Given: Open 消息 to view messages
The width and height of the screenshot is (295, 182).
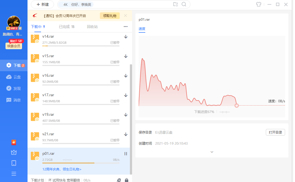Looking at the screenshot, I should [13, 100].
